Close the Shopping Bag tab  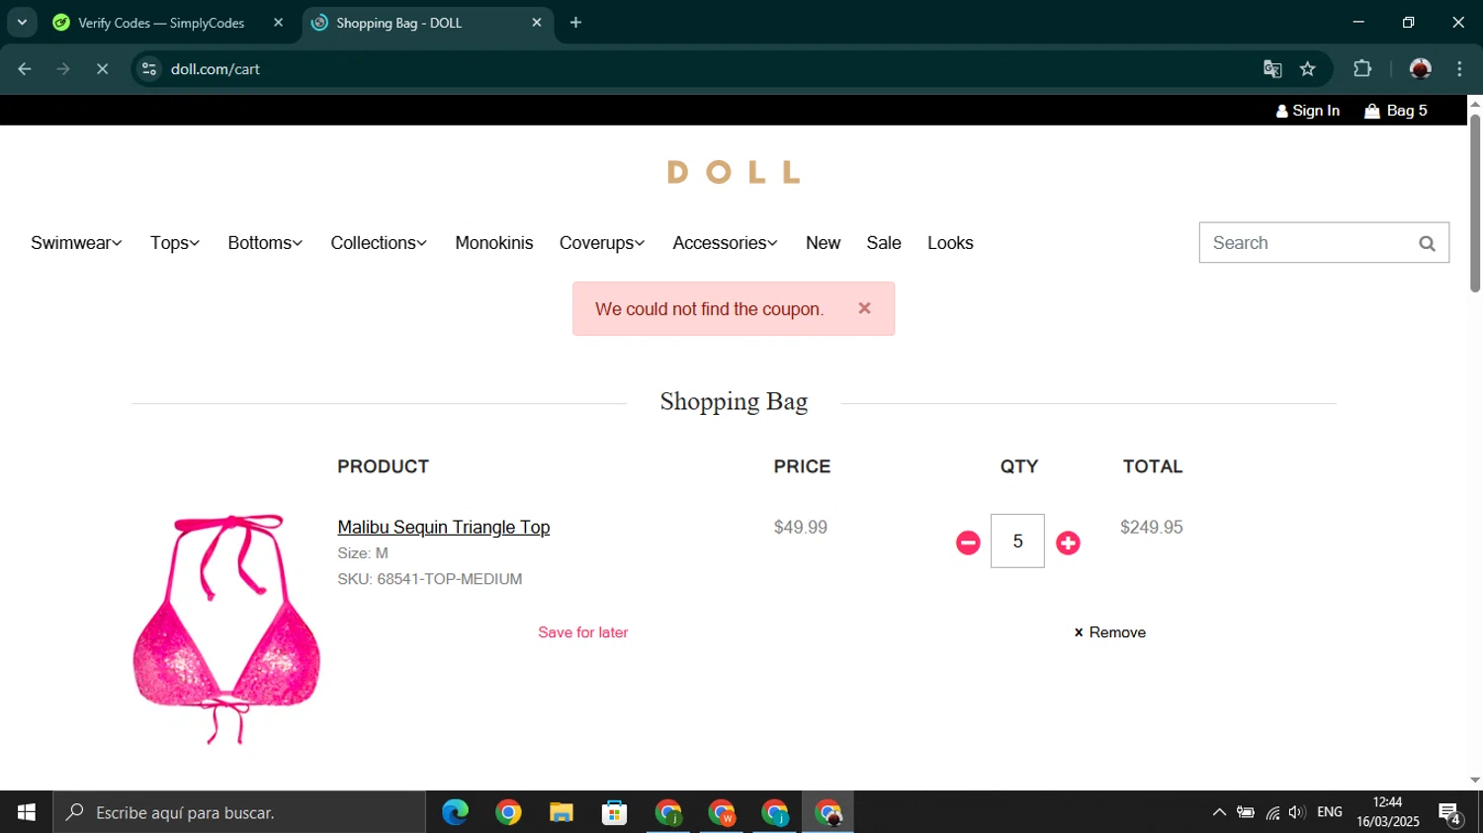[537, 23]
